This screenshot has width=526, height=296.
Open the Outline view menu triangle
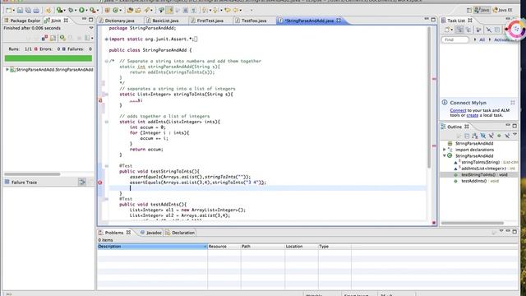click(x=515, y=134)
